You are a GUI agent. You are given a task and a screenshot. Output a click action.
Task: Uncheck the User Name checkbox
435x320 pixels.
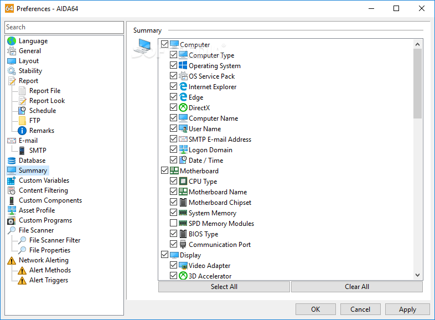[173, 128]
